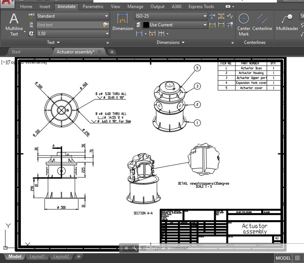The height and width of the screenshot is (263, 304).
Task: Open the AutoCAD application menu button
Action: (x=7, y=4)
